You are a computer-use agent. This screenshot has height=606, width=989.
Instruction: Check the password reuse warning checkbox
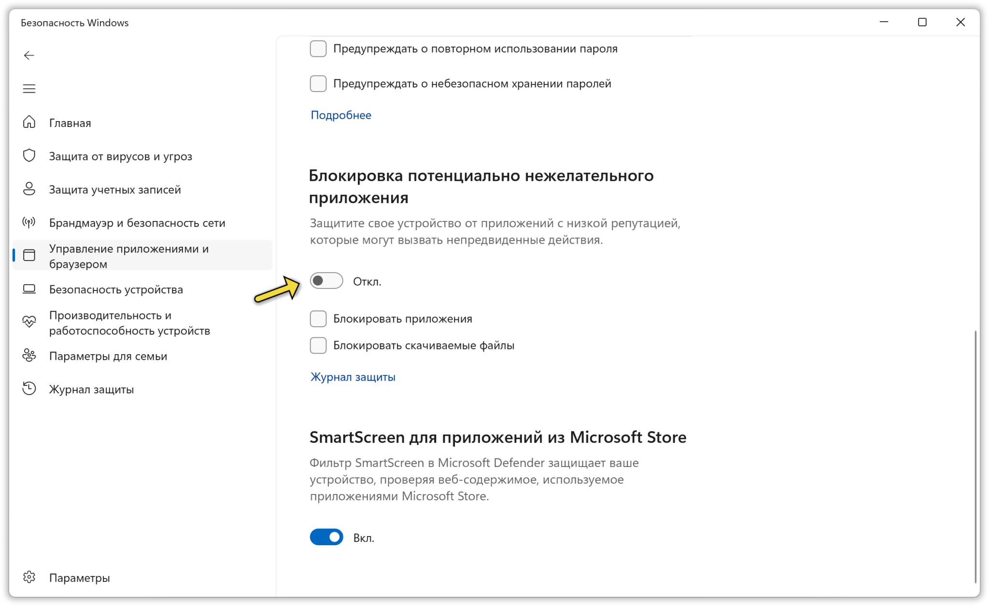tap(318, 49)
